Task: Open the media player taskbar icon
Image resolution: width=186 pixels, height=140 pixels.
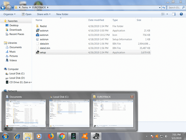Action: click(x=39, y=136)
